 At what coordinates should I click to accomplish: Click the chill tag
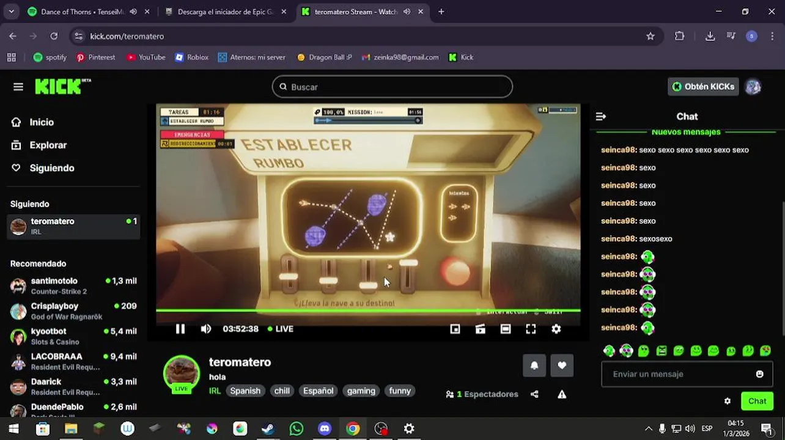tap(282, 391)
